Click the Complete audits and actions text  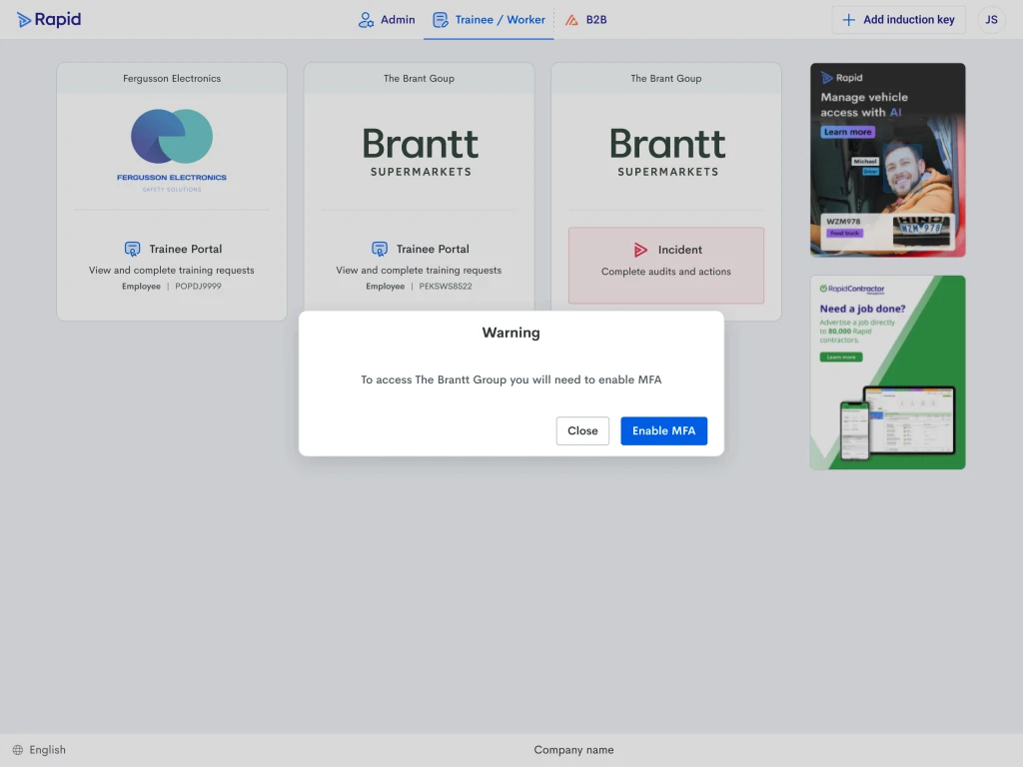(666, 272)
